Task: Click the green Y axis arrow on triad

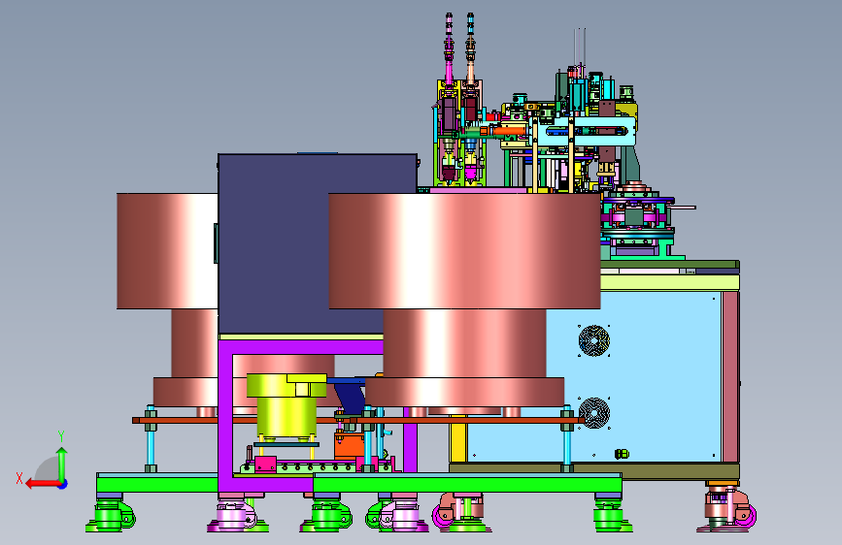Action: (x=62, y=464)
